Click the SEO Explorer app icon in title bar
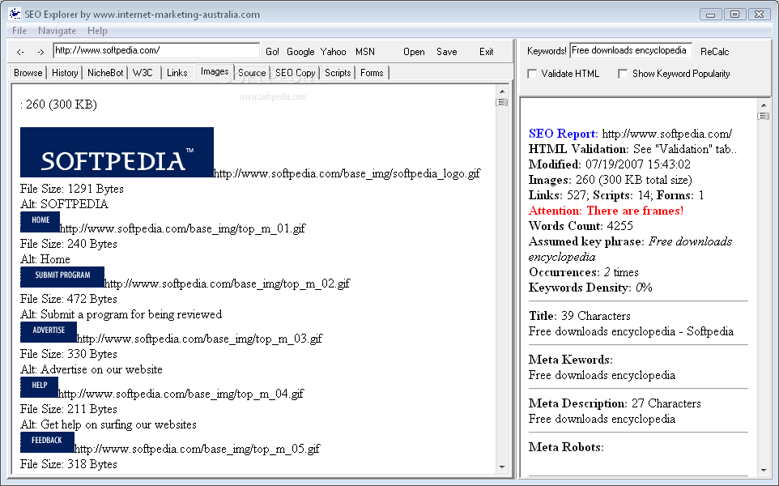This screenshot has height=486, width=779. coord(15,14)
